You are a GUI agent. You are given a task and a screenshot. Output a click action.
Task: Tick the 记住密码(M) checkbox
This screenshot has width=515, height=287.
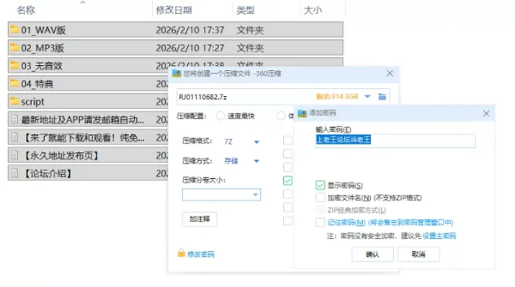[320, 222]
